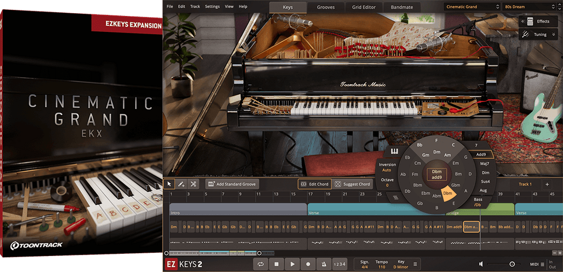Switch to the Keys tab

click(x=288, y=7)
